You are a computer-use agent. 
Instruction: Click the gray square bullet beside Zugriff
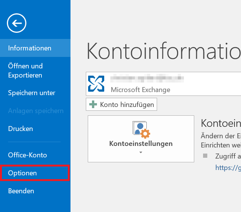pyautogui.click(x=205, y=155)
